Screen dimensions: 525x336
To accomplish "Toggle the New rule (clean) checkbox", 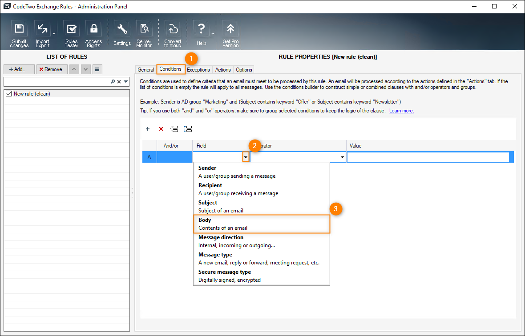I will [9, 94].
